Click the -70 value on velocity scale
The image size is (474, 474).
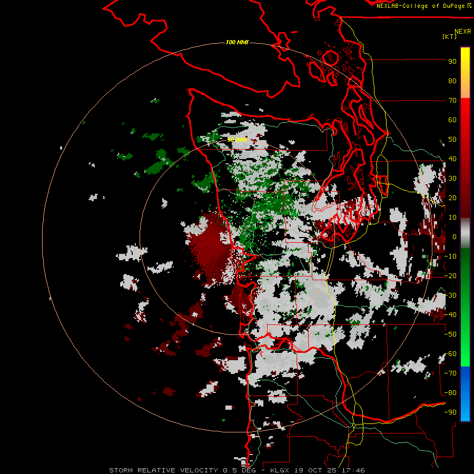(x=450, y=373)
